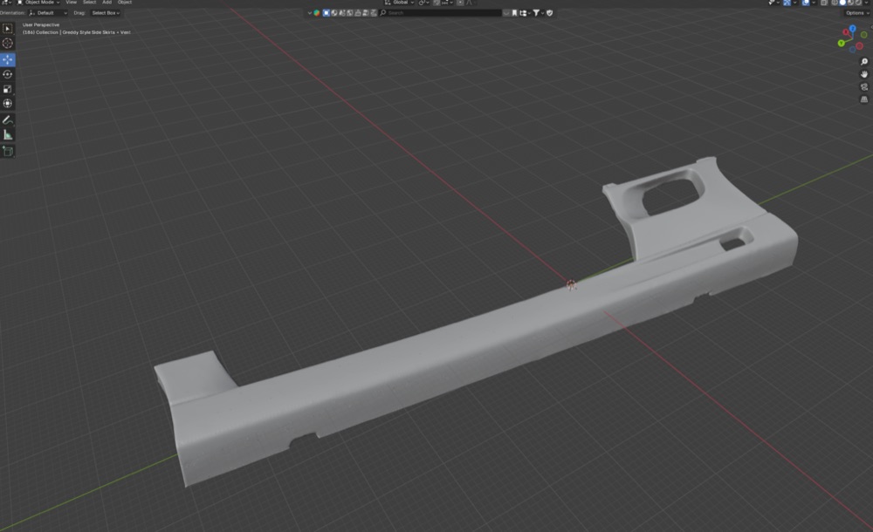Toggle viewport gizmos visibility button

(787, 3)
